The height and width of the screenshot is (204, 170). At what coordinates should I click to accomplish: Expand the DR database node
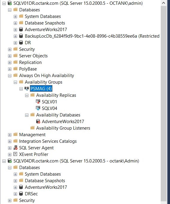15,43
